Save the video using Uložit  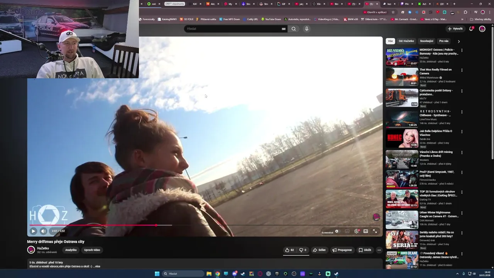[365, 250]
